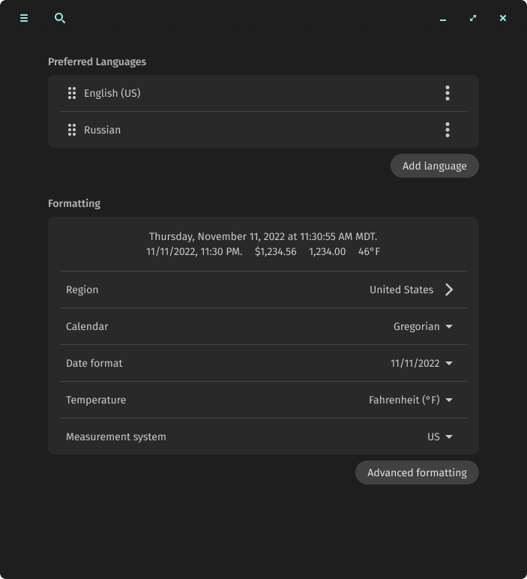
Task: Grab the drag handle beside English (US)
Action: (72, 93)
